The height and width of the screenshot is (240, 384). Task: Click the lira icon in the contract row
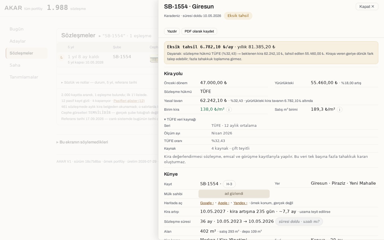coord(62,57)
